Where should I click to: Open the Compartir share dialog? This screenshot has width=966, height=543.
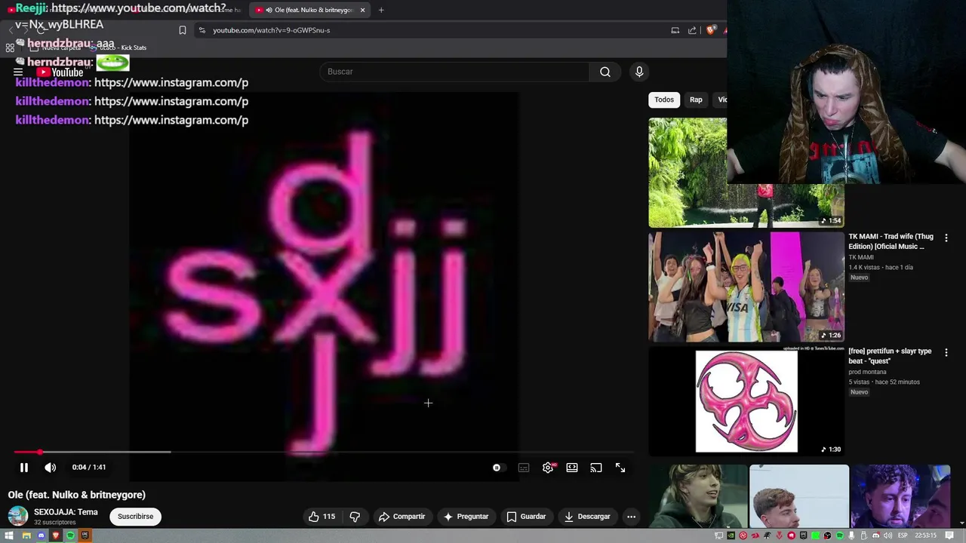[401, 517]
